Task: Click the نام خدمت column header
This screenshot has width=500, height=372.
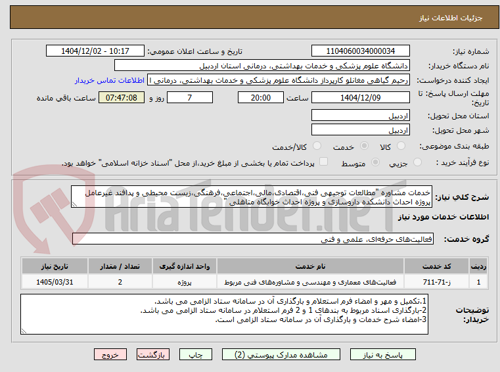Action: pyautogui.click(x=310, y=266)
